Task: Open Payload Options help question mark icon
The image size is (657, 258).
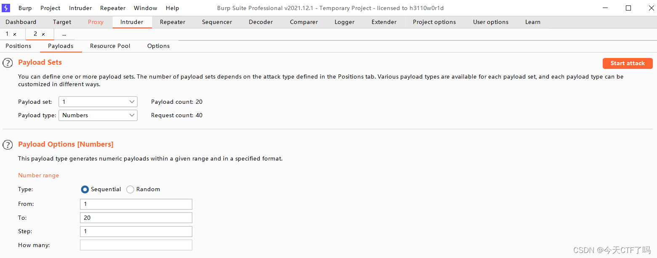Action: click(8, 145)
